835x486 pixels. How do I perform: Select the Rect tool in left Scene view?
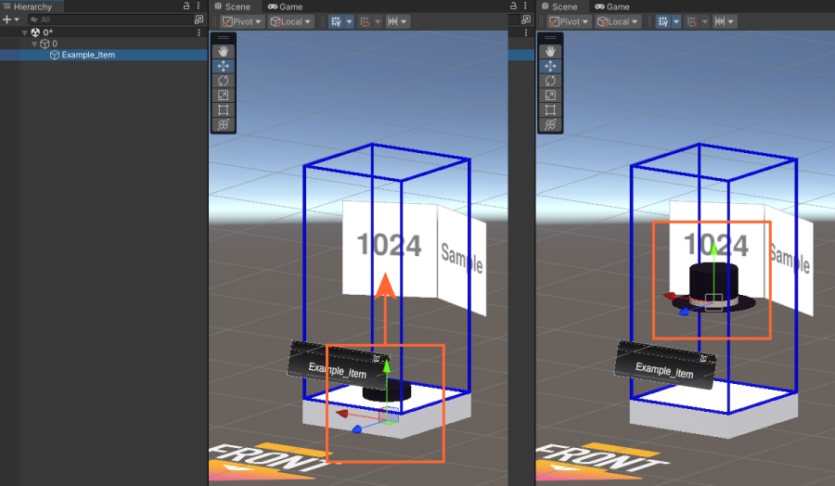tap(223, 109)
